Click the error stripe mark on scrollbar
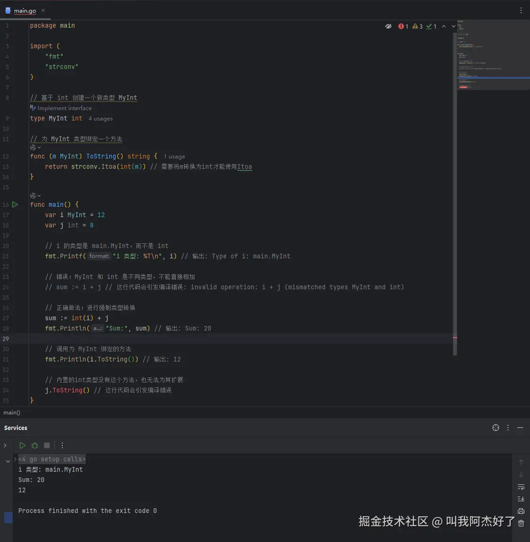Viewport: 530px width, 542px height. (455, 338)
